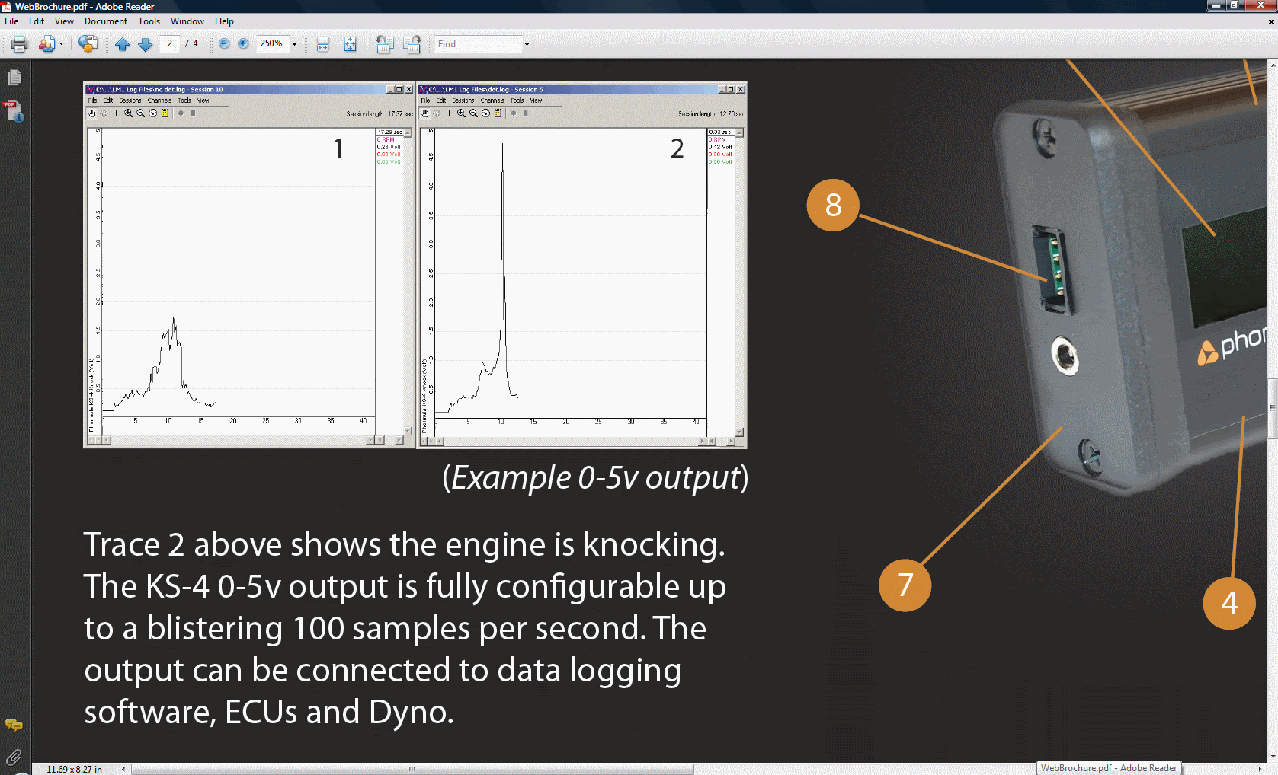Click the 250% zoom value field
Image resolution: width=1278 pixels, height=775 pixels.
click(x=272, y=44)
